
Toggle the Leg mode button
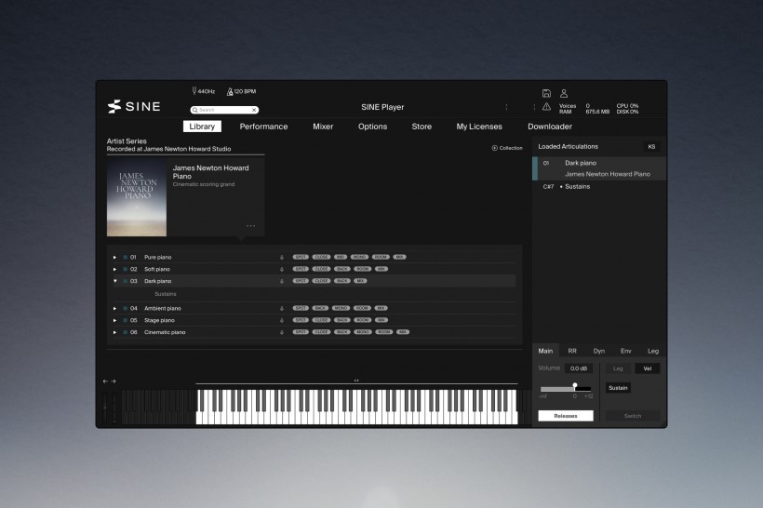pyautogui.click(x=618, y=368)
